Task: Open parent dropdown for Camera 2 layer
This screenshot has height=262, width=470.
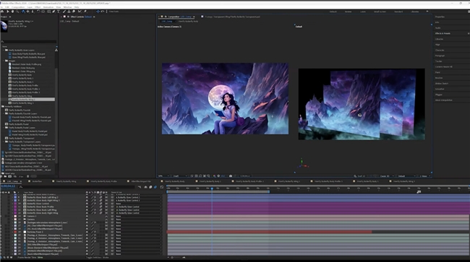Action: tap(138, 217)
